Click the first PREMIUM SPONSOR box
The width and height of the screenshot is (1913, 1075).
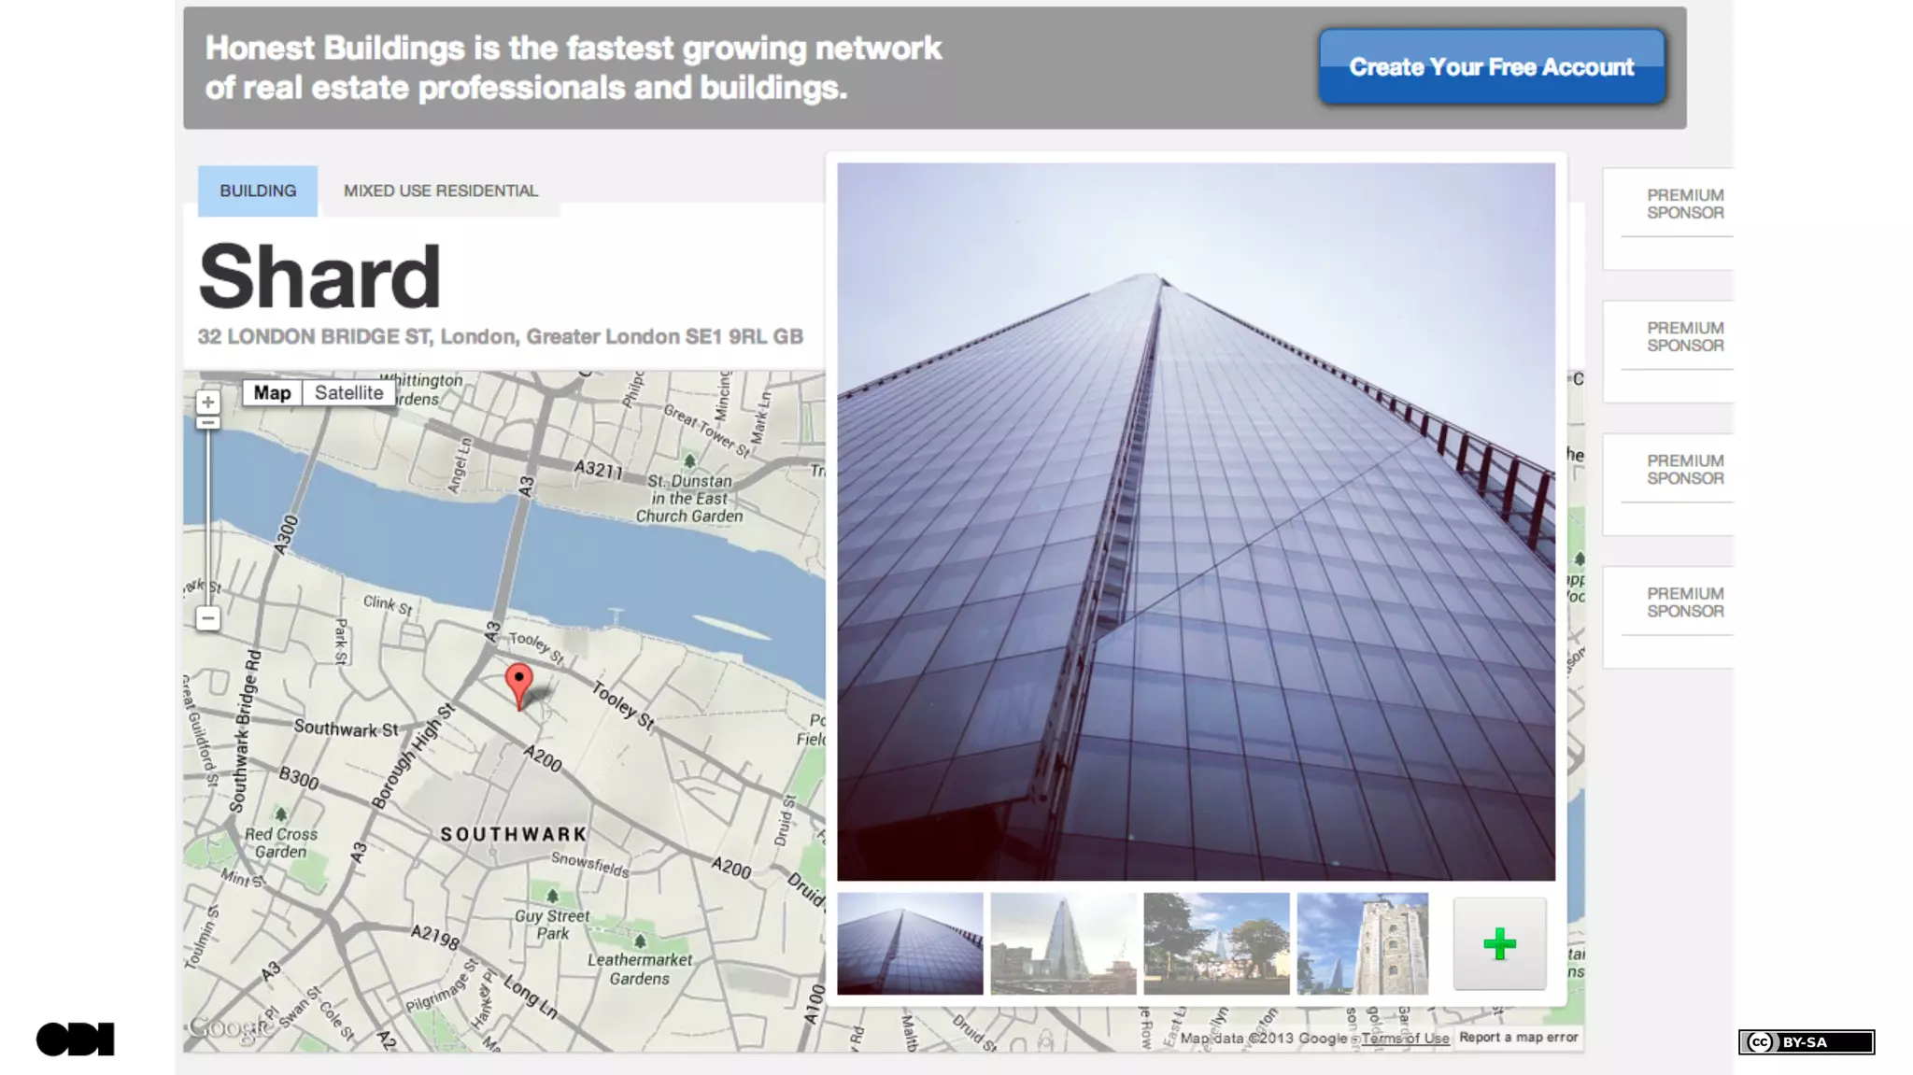click(1668, 219)
